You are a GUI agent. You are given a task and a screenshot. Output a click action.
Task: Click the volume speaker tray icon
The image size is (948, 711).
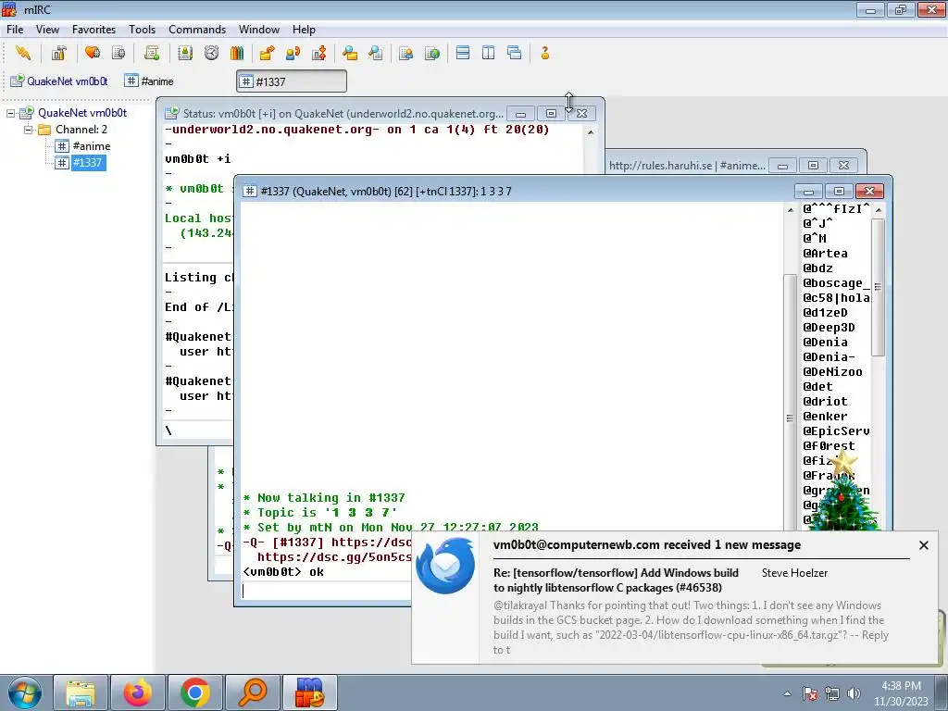[x=854, y=693]
